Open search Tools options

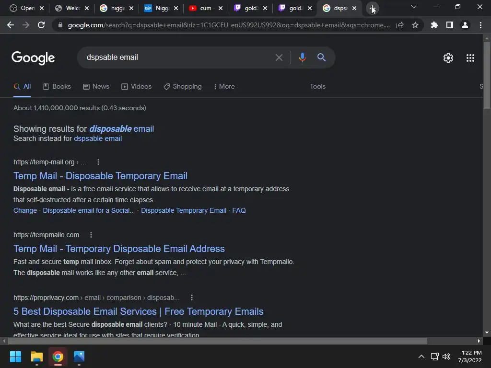tap(317, 86)
